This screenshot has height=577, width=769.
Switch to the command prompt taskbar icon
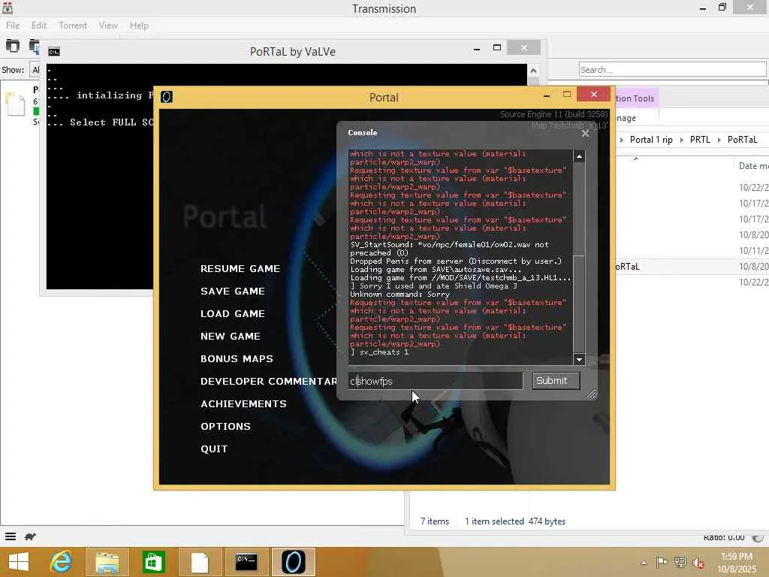point(246,562)
